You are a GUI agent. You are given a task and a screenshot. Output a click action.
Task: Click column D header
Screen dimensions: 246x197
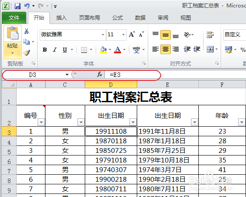coord(111,85)
